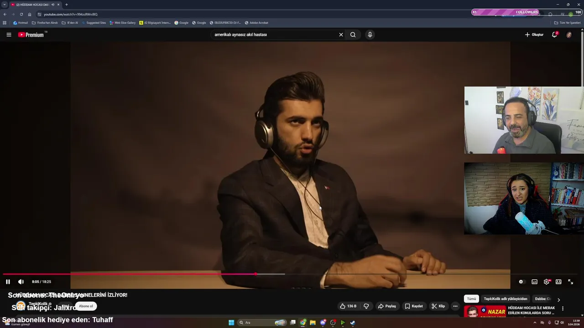Share the video via Paylaş

pos(387,306)
